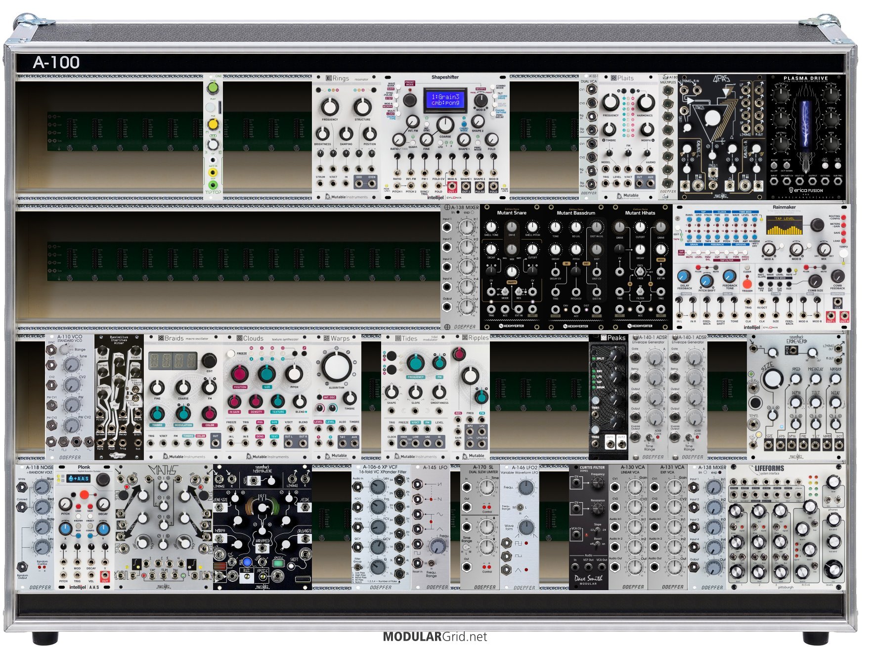
Task: Turn the Rings Damping knob
Action: coord(346,134)
